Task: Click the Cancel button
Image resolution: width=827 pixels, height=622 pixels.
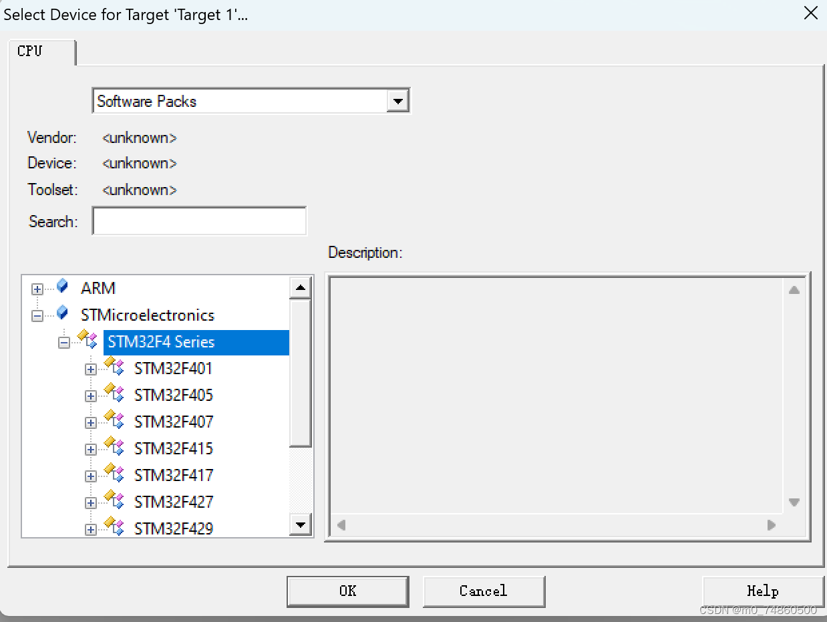Action: (484, 591)
